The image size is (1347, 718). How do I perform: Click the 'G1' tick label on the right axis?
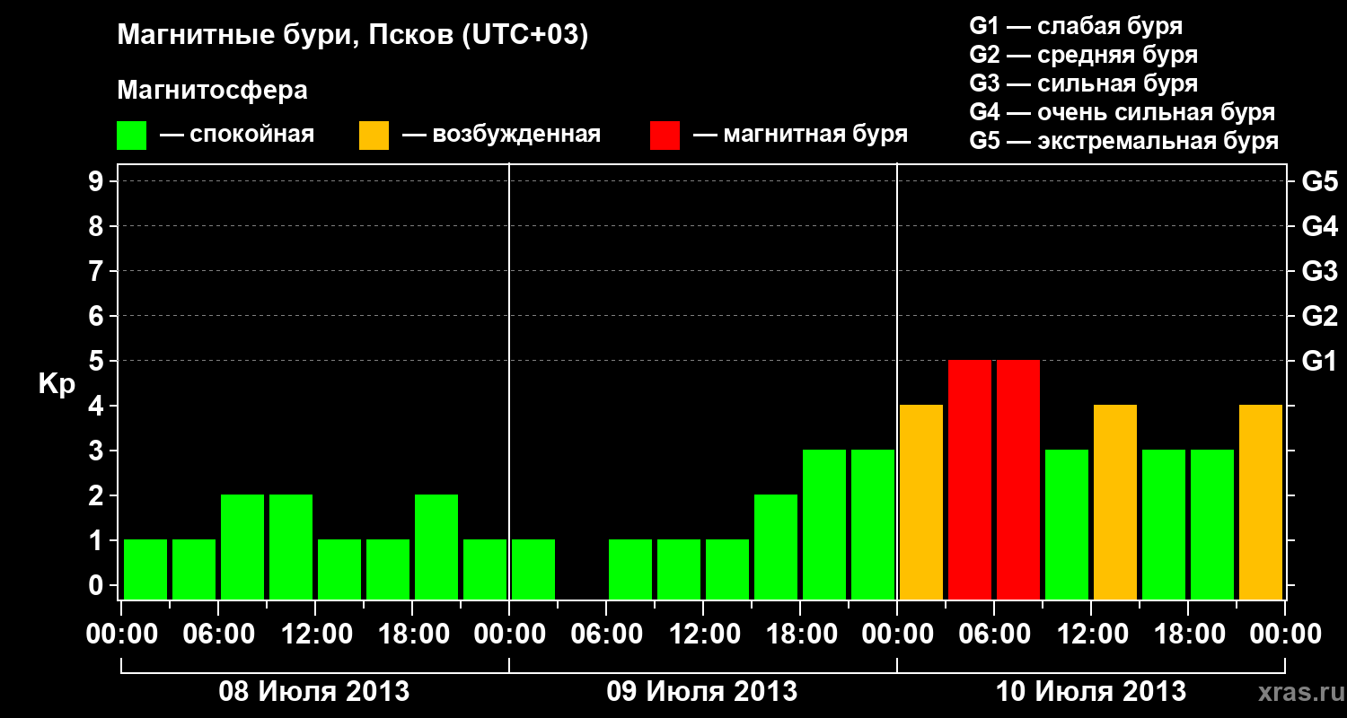[x=1320, y=361]
